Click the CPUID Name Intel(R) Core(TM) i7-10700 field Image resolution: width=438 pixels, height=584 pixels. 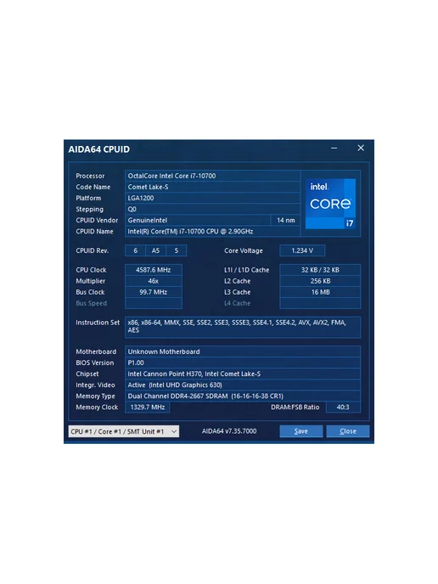pos(212,231)
